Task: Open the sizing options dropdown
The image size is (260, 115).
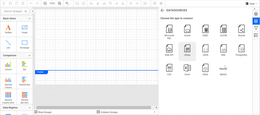Action: tap(146, 3)
